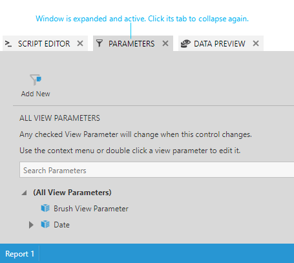Click the Add New parameter funnel icon
The width and height of the screenshot is (294, 263).
36,79
